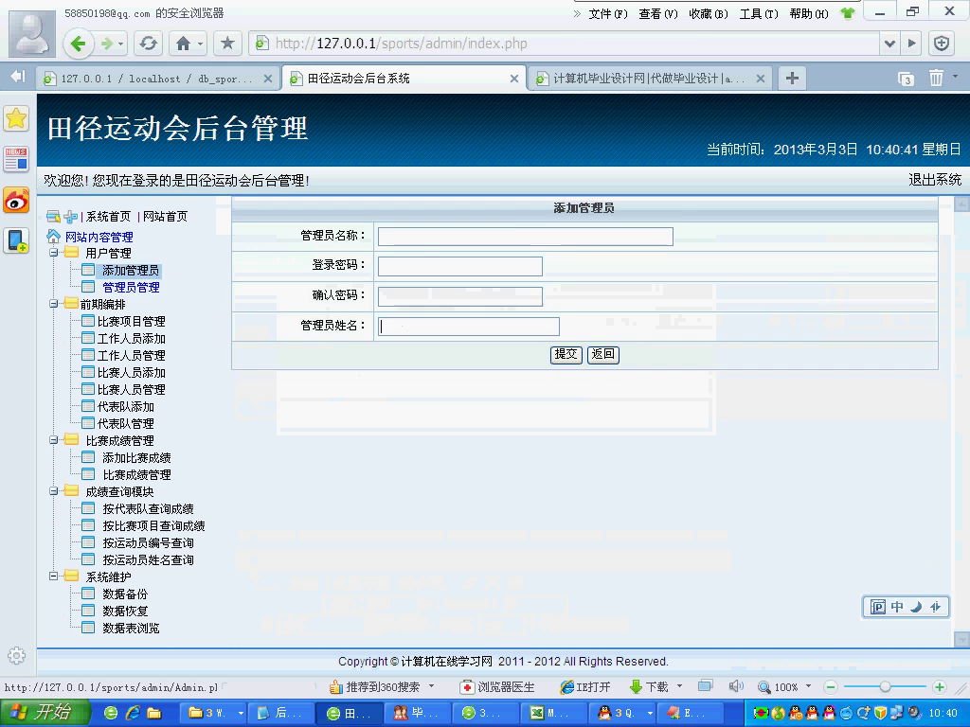
Task: Click the 提交 submit button
Action: (566, 354)
